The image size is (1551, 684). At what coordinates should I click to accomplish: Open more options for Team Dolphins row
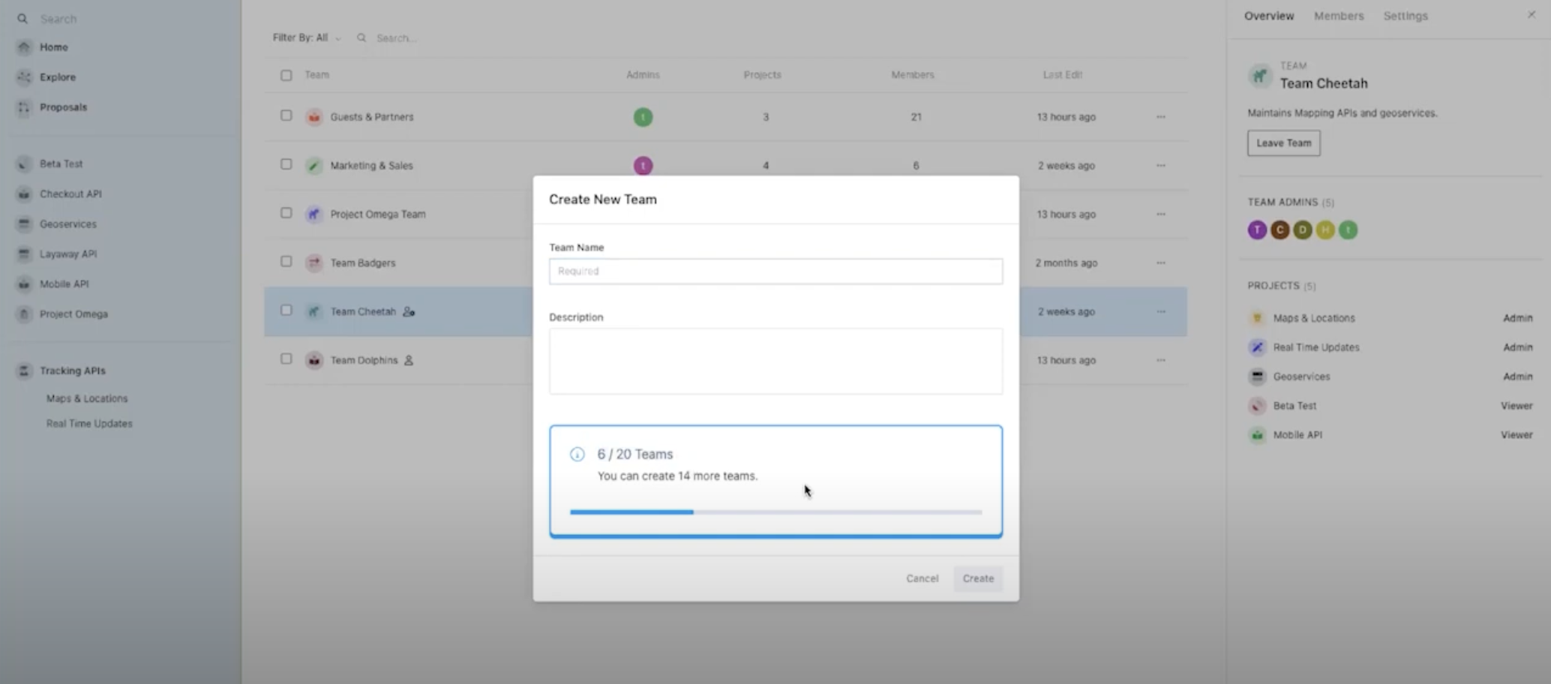[x=1161, y=360]
